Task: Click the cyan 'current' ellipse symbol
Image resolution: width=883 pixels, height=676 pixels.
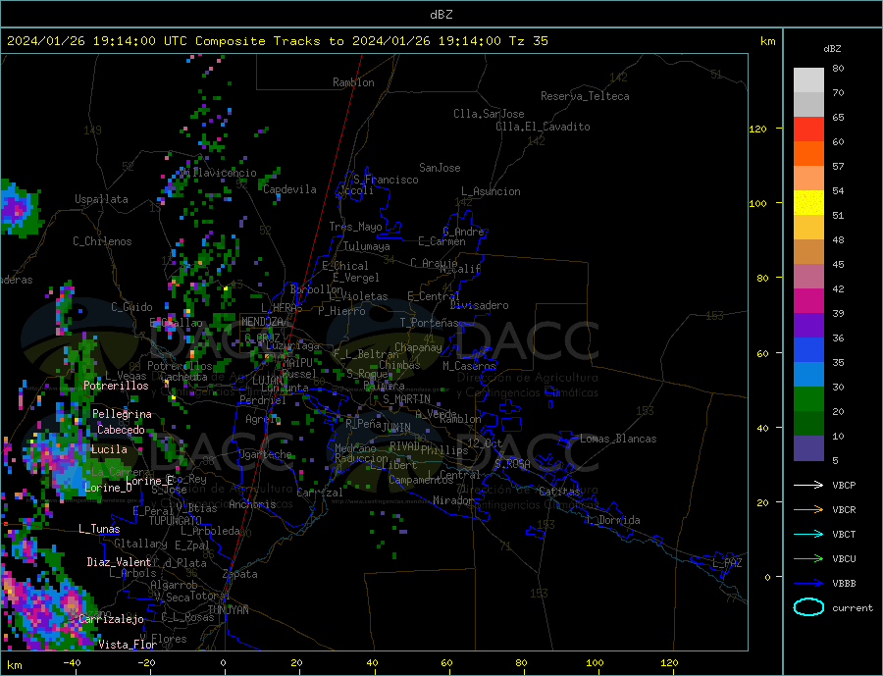Action: pos(808,607)
